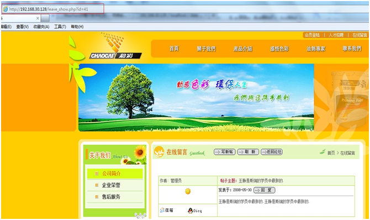Click the IE page icon in address bar

(x=5, y=9)
